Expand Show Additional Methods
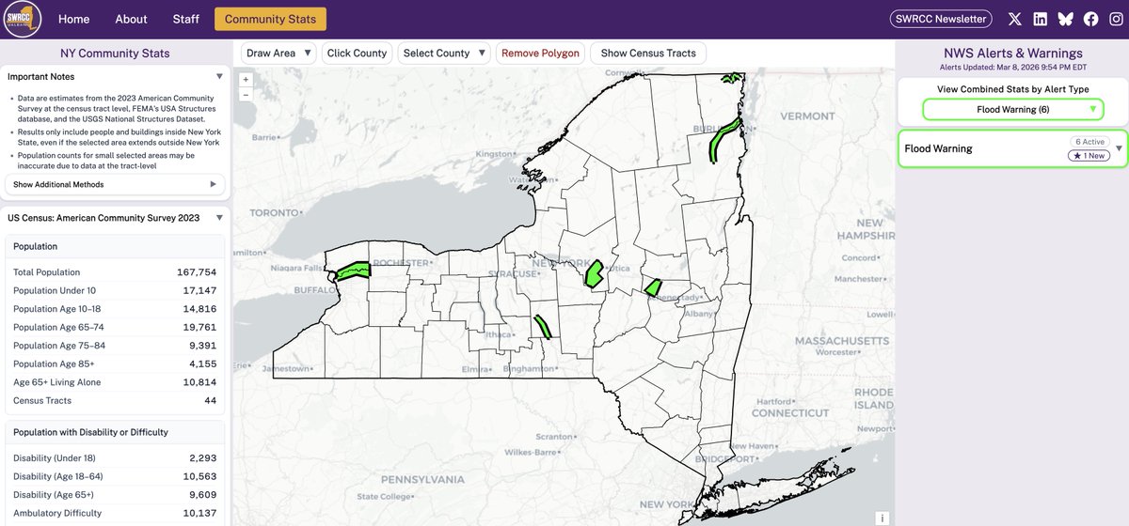The height and width of the screenshot is (526, 1129). pos(115,184)
